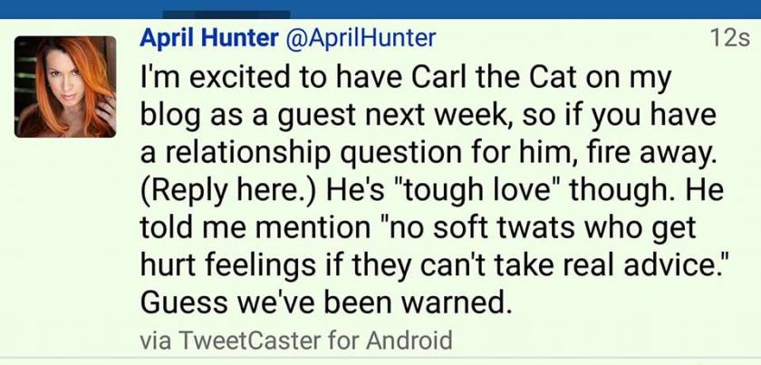Tap the via TweetCaster for Android label
The height and width of the screenshot is (365, 761).
pos(296,341)
